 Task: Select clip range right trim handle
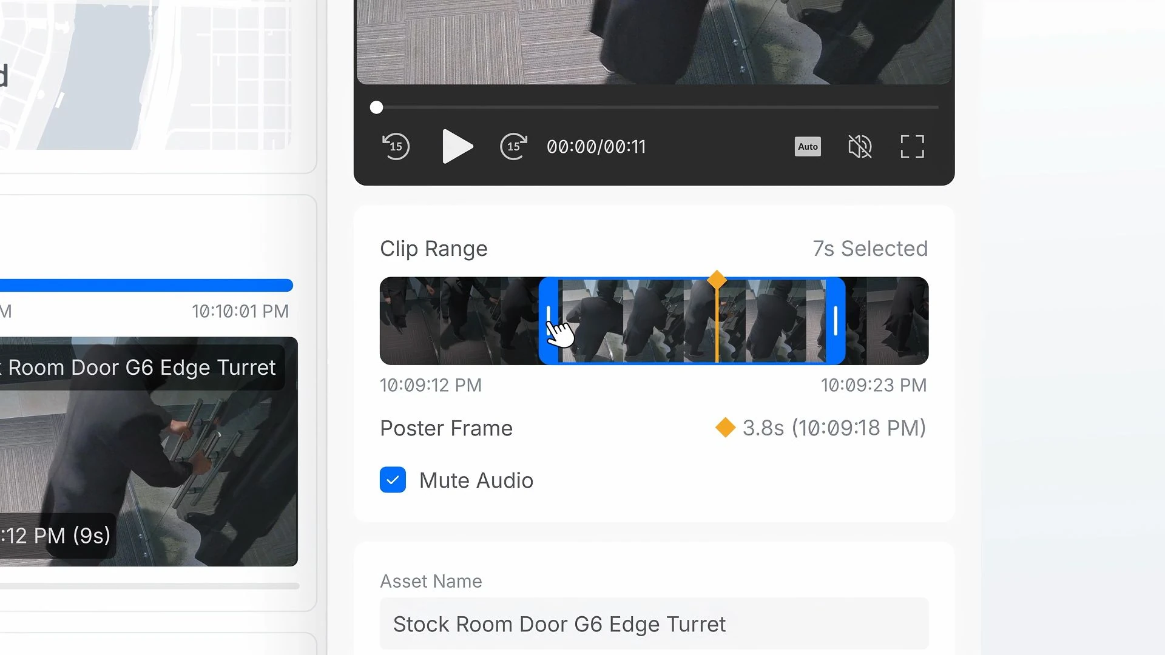pos(836,321)
